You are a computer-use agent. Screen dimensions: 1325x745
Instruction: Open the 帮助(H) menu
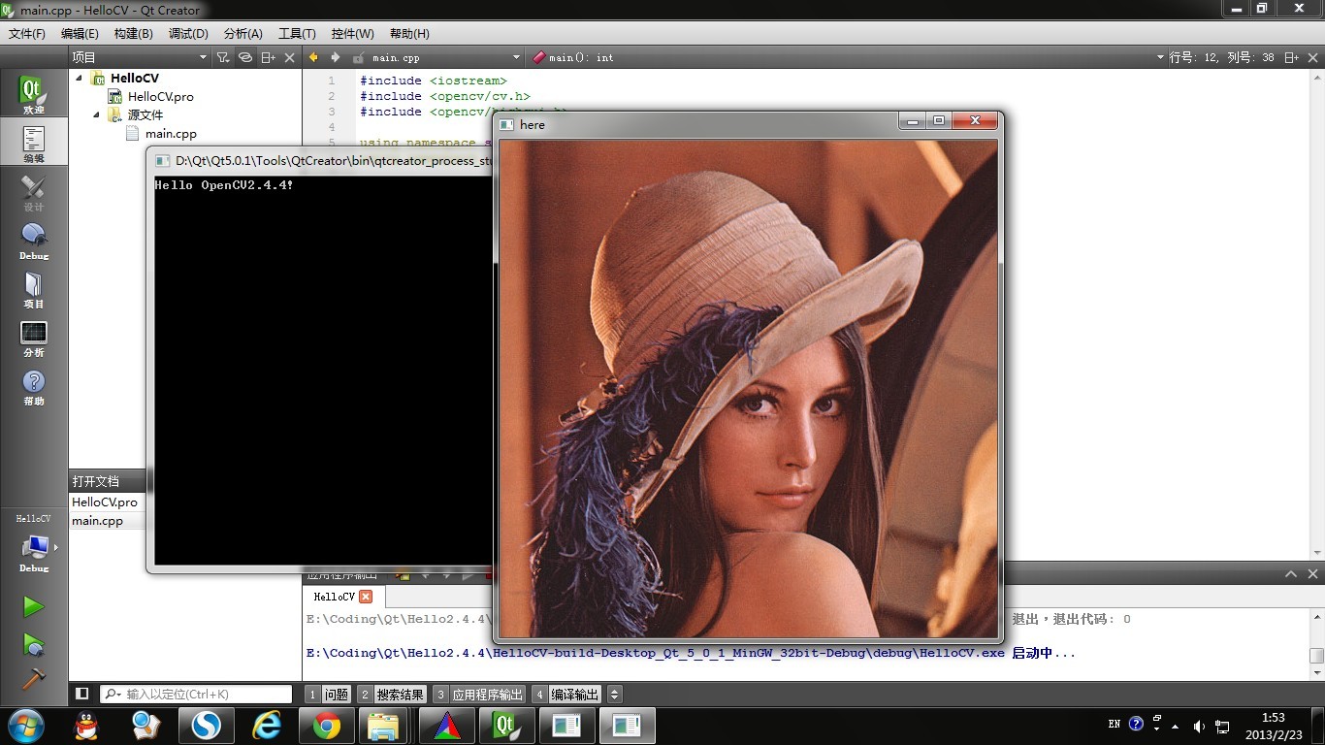409,34
